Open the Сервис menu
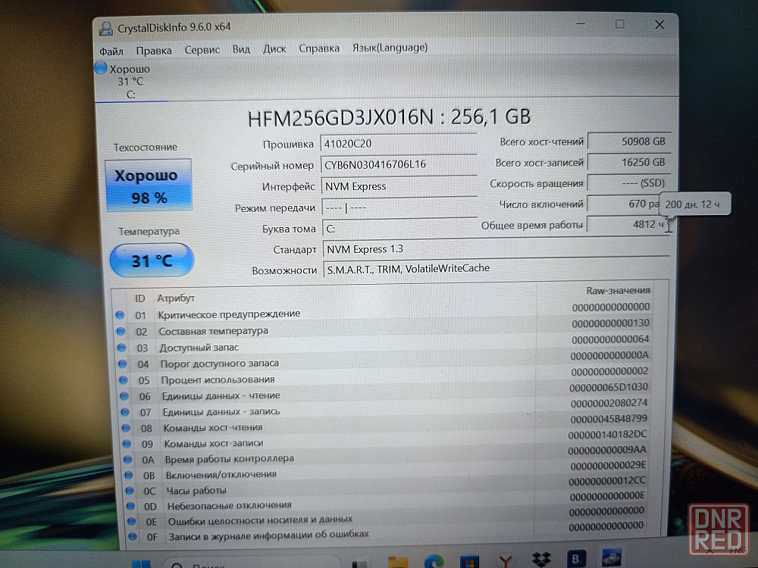758x568 pixels. [x=202, y=50]
